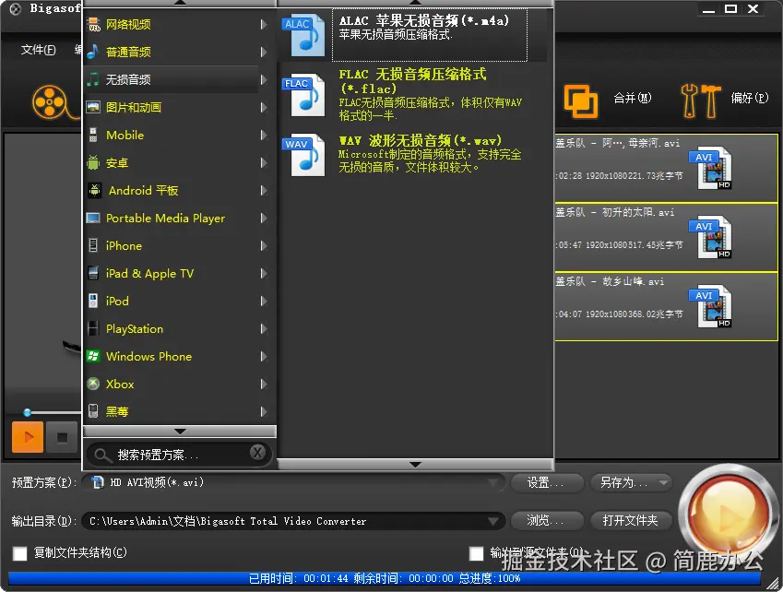
Task: Click the 搜索预置方案 search field
Action: [x=179, y=455]
